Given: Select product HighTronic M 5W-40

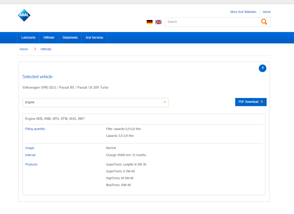Looking at the screenshot, I should 120,178.
